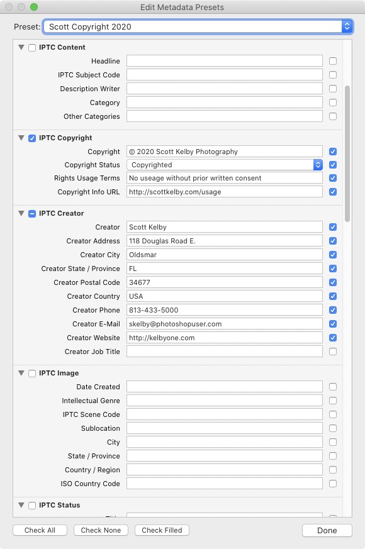365x549 pixels.
Task: Uncheck the Creator State / Province checkbox
Action: point(333,269)
